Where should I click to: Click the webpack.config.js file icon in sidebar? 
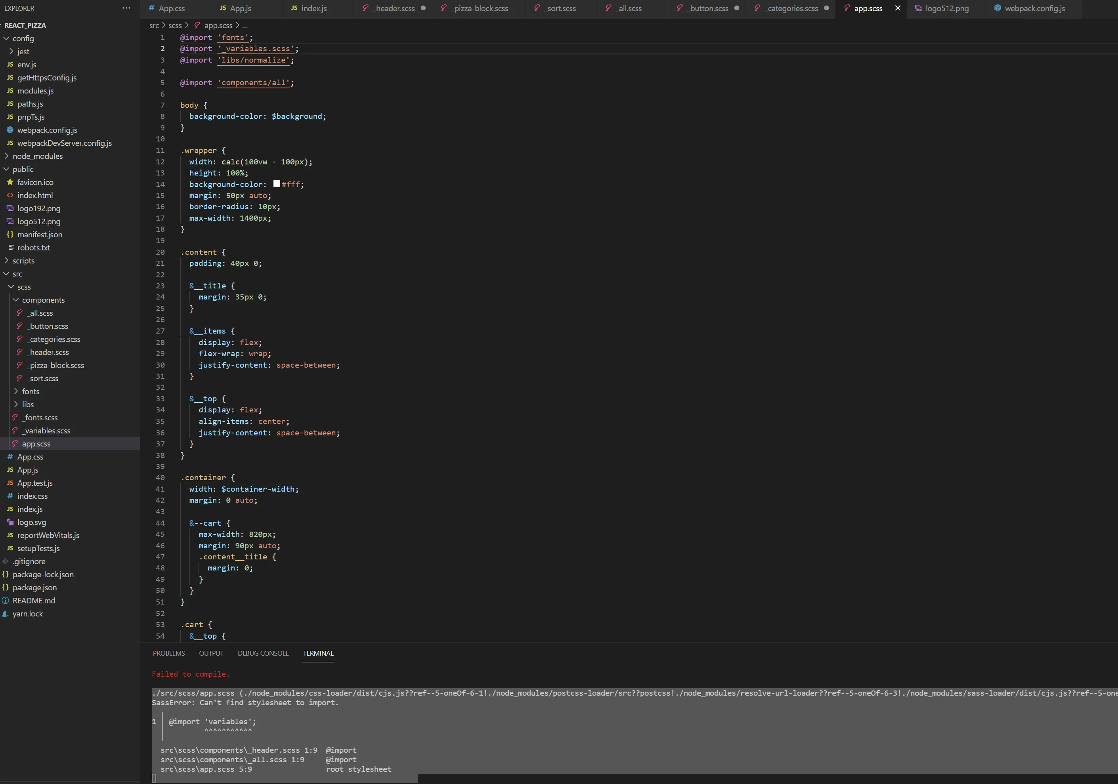10,130
